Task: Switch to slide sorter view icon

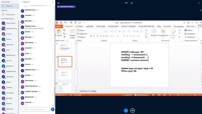Action: (x=159, y=95)
